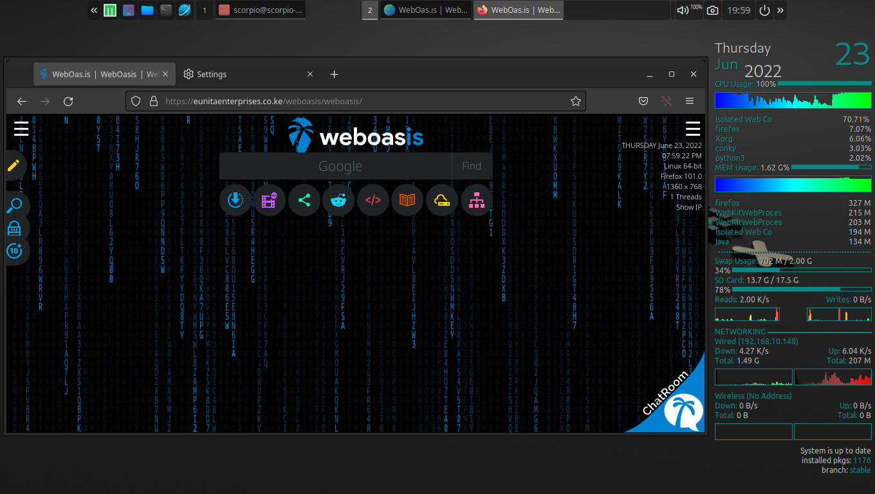Open the bookmark star dropdown
Screen dimensions: 875x494
point(576,101)
